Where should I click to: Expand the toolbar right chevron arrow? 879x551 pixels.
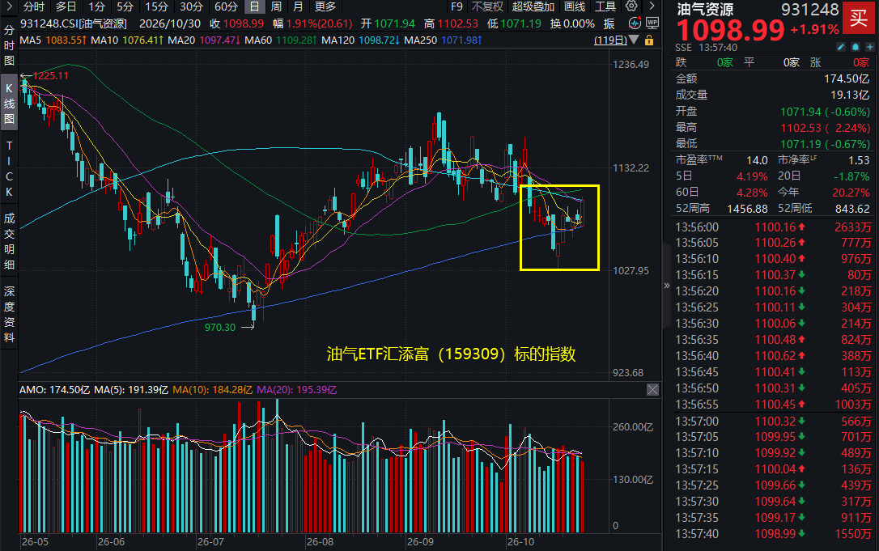pos(652,6)
